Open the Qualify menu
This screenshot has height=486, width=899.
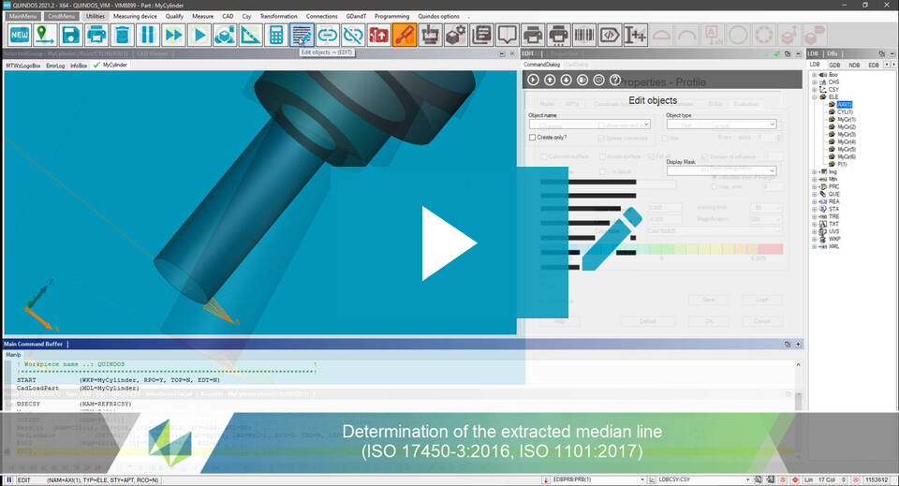(174, 16)
